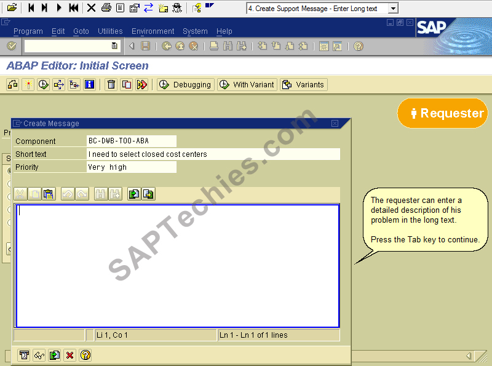This screenshot has width=492, height=366.
Task: Click the blue Information icon in ABAP toolbar
Action: coord(89,84)
